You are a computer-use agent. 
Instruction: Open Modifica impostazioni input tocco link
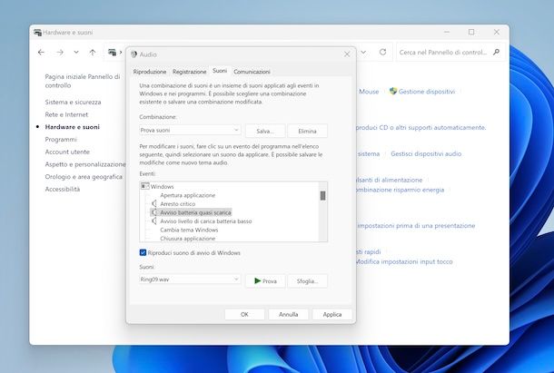[404, 261]
